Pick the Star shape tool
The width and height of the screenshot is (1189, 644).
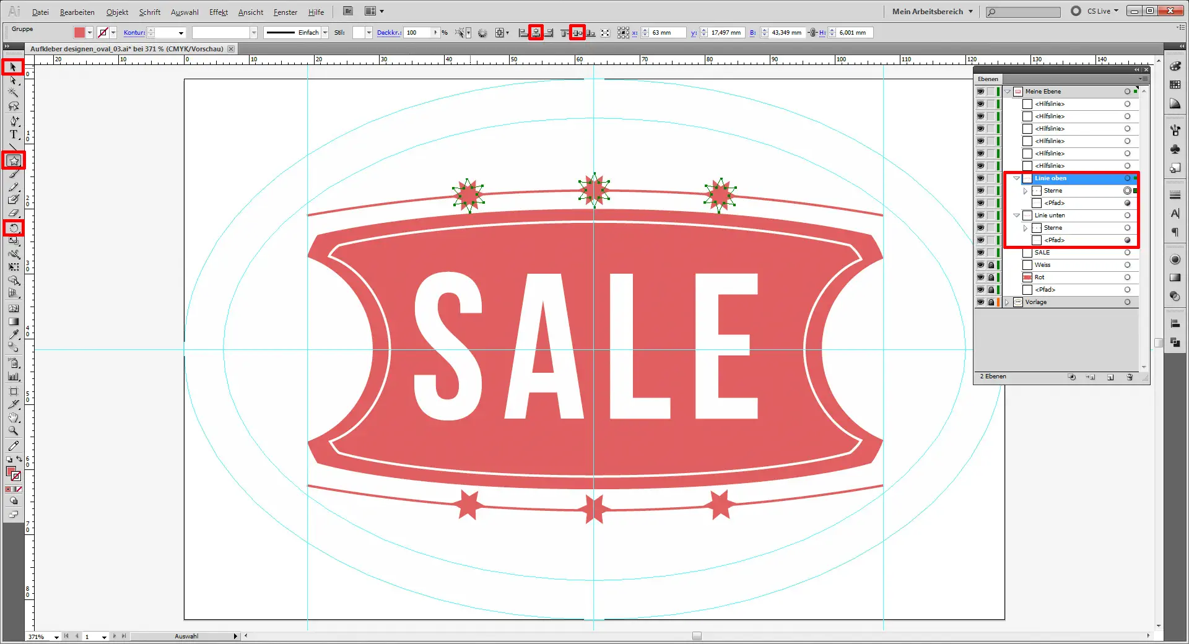pos(14,161)
